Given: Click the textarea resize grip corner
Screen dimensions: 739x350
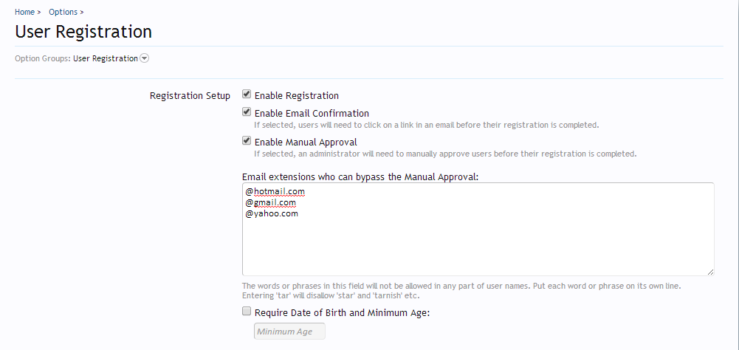Looking at the screenshot, I should click(x=710, y=272).
